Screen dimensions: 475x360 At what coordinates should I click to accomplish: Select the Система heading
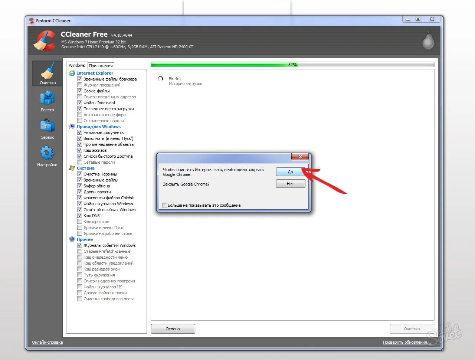coord(86,168)
